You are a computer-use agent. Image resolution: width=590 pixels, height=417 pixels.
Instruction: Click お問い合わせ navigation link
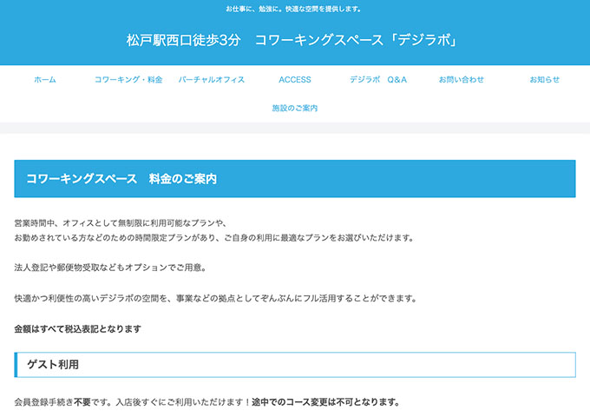[x=462, y=79]
